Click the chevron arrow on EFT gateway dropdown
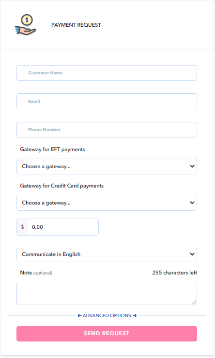 pyautogui.click(x=192, y=166)
